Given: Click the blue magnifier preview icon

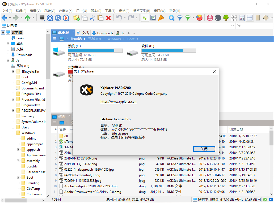Looking at the screenshot, I should pyautogui.click(x=58, y=18).
